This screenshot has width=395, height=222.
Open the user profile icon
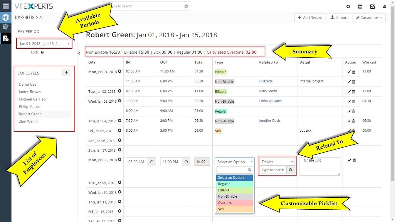[x=385, y=6]
